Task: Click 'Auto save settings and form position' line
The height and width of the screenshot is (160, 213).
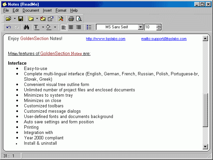Action: (x=59, y=122)
